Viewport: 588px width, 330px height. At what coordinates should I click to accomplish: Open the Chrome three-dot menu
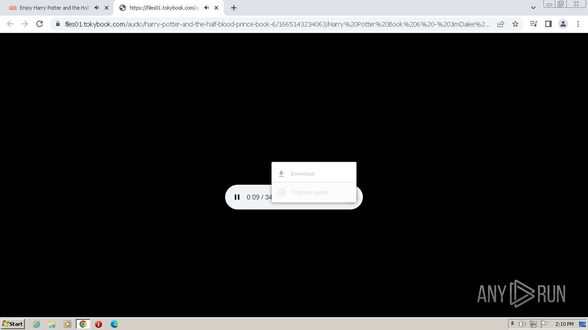click(x=578, y=24)
